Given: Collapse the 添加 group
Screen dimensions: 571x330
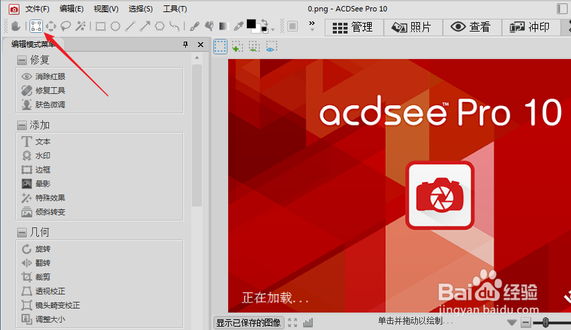Looking at the screenshot, I should point(22,125).
